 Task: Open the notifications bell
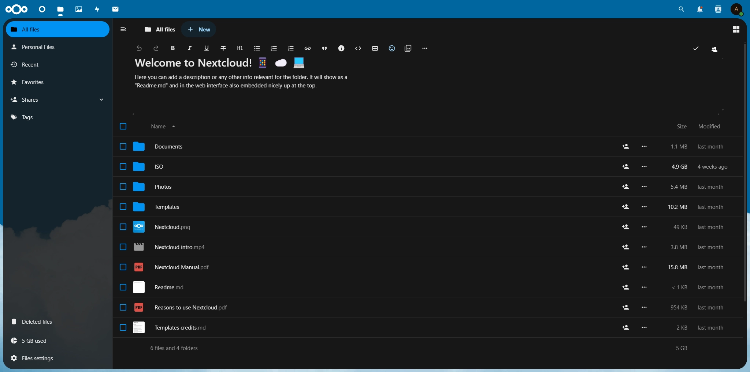699,9
